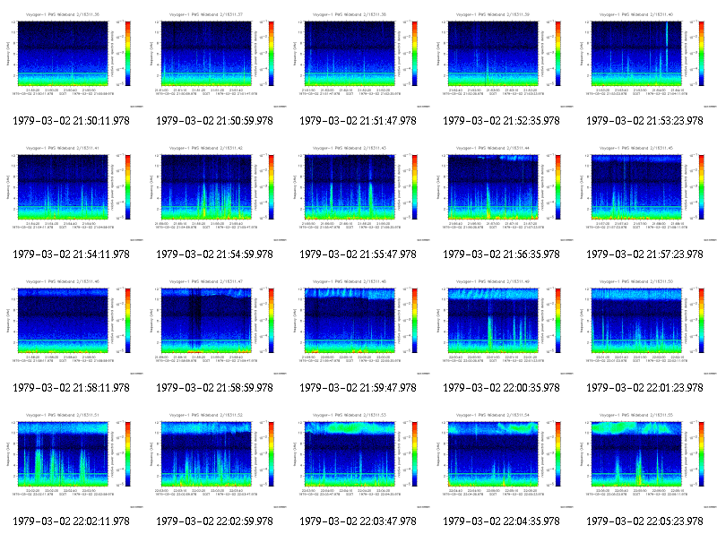
Task: Click timestamp text 1979-03-02 21:53:23.978
Action: [644, 121]
